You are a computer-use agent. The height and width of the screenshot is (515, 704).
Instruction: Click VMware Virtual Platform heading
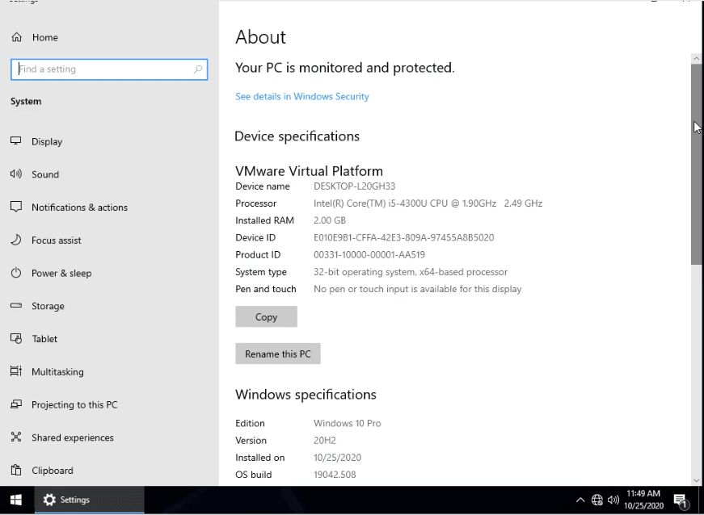309,171
